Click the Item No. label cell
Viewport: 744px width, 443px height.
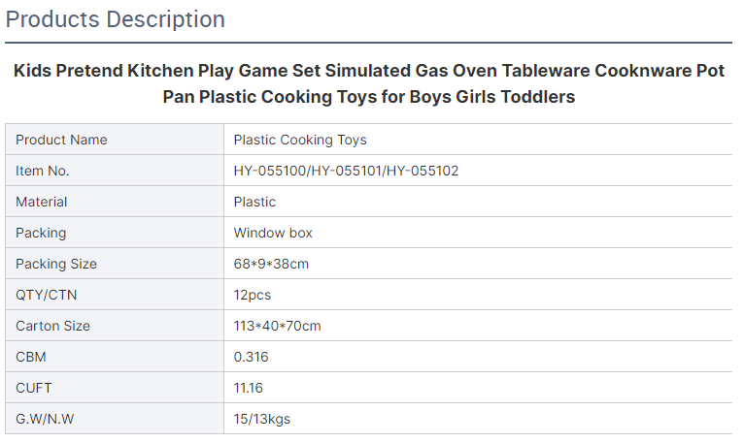click(115, 171)
